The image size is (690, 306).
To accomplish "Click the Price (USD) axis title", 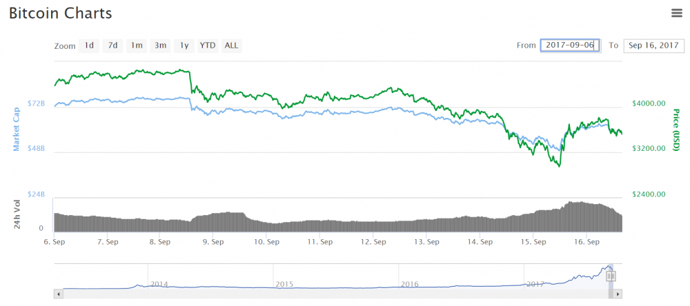I will click(x=676, y=130).
